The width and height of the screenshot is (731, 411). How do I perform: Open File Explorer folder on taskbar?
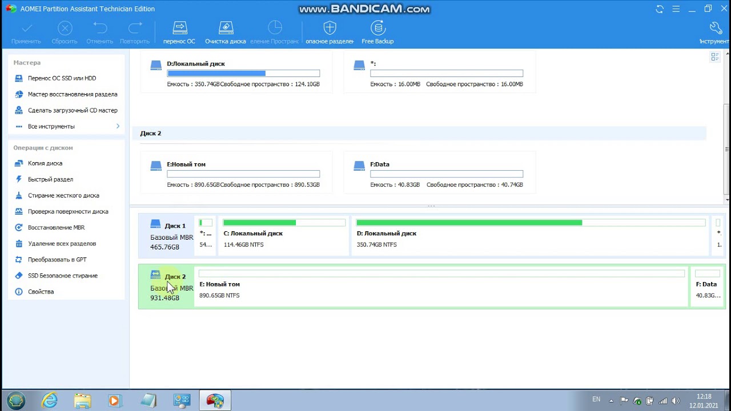pyautogui.click(x=82, y=400)
